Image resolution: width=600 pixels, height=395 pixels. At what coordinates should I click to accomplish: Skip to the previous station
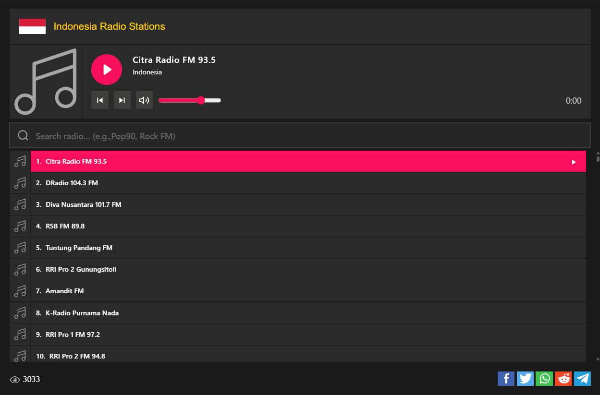point(100,100)
